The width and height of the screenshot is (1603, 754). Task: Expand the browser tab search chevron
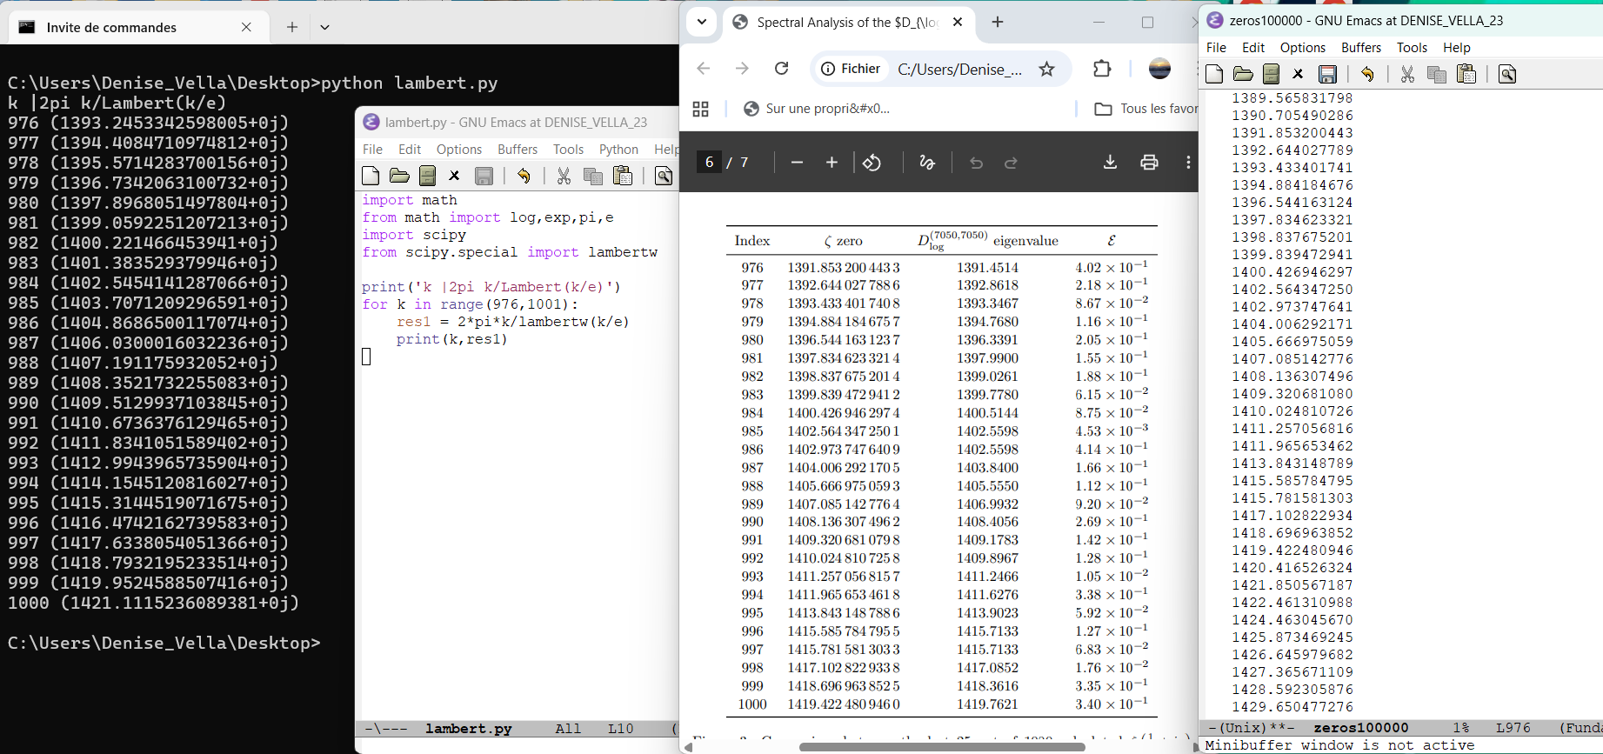(x=702, y=23)
